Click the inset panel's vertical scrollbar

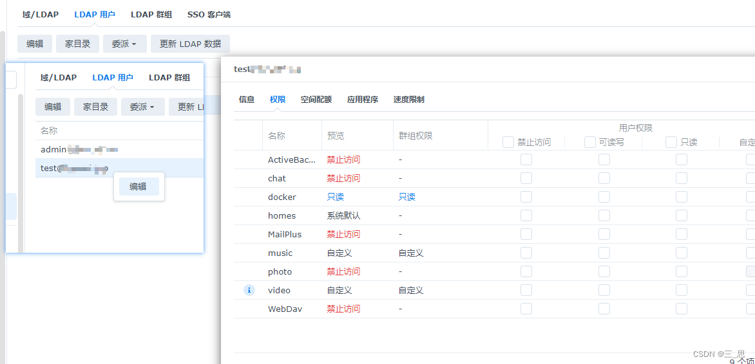click(21, 173)
